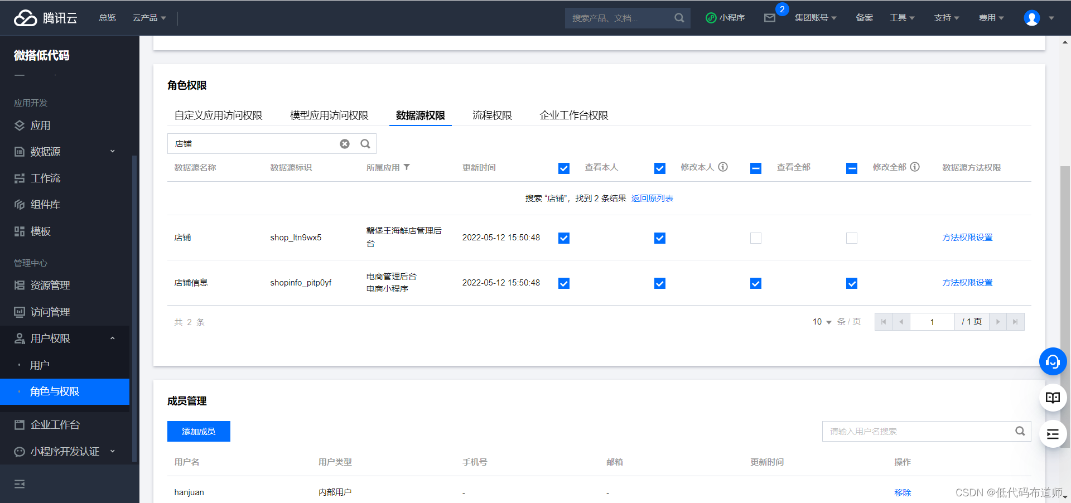The image size is (1071, 503).
Task: Collapse the sidebar with bottom icon
Action: click(20, 484)
